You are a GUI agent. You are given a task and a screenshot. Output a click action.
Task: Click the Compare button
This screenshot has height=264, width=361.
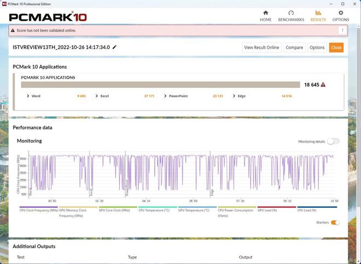[x=294, y=48]
